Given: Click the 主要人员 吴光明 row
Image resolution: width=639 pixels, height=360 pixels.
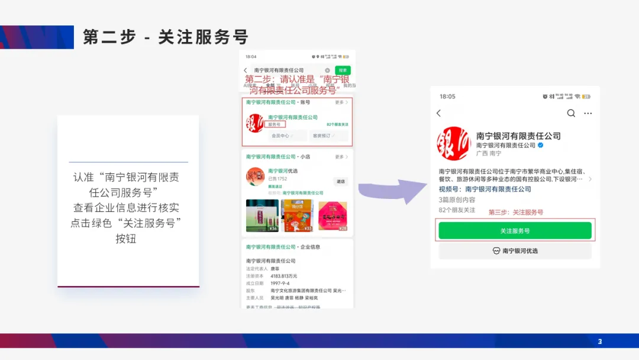Looking at the screenshot, I should click(282, 298).
